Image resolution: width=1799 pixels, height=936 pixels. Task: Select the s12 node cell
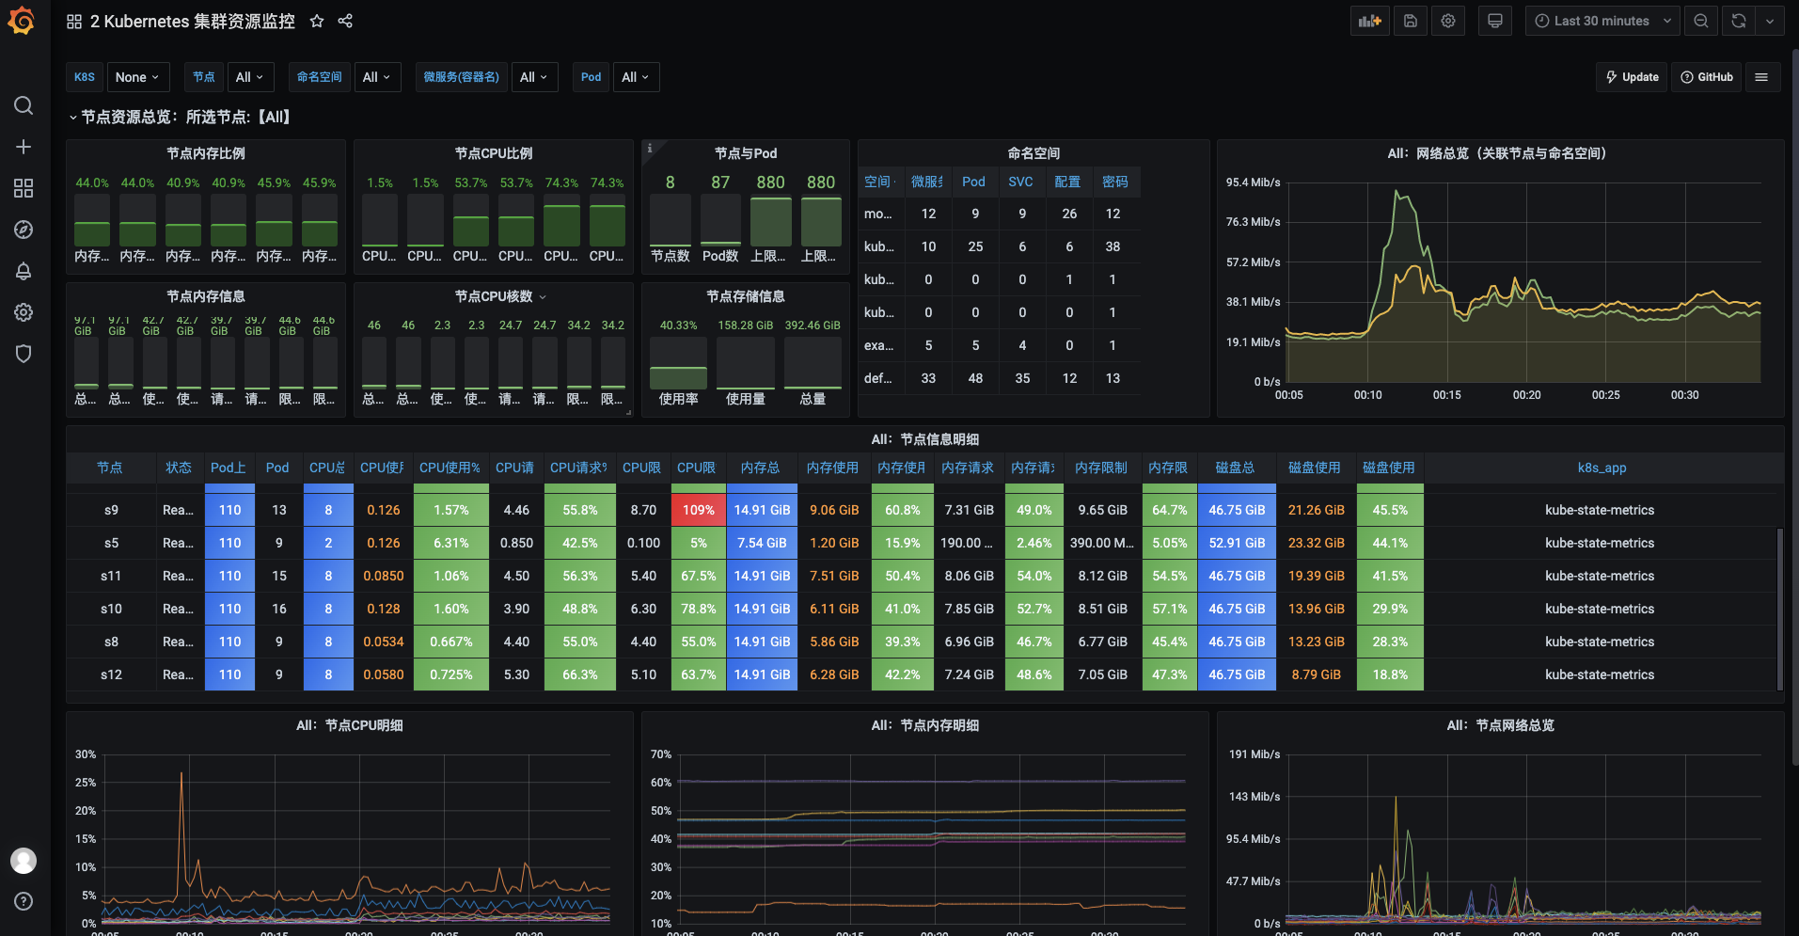coord(111,674)
